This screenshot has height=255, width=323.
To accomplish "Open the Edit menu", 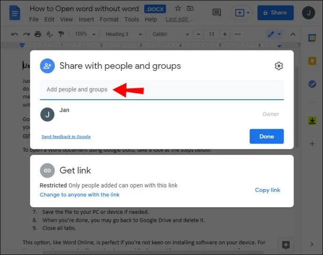I will (x=50, y=19).
